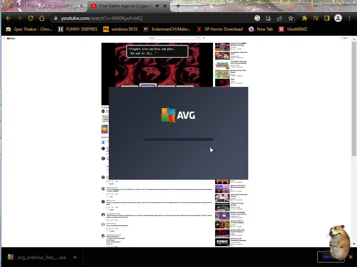The image size is (357, 267).
Task: Open the user profile avatar menu
Action: pos(338,18)
